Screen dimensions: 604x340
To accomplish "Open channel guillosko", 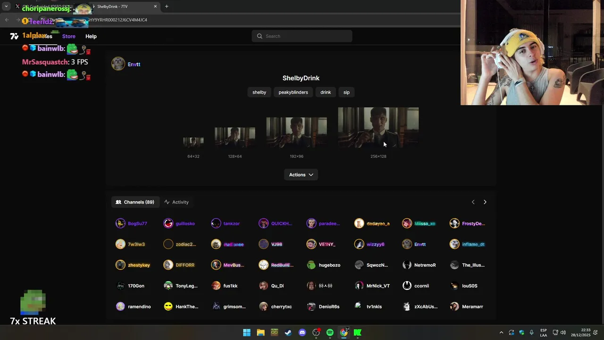I will click(179, 223).
